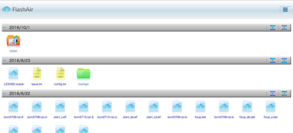The width and height of the screenshot is (293, 133).
Task: Select the start_db.elf file icon
Action: 130,106
